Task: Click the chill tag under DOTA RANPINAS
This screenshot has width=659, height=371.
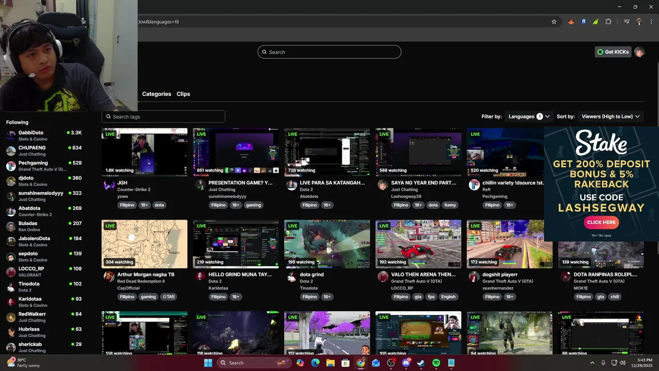Action: pyautogui.click(x=615, y=297)
